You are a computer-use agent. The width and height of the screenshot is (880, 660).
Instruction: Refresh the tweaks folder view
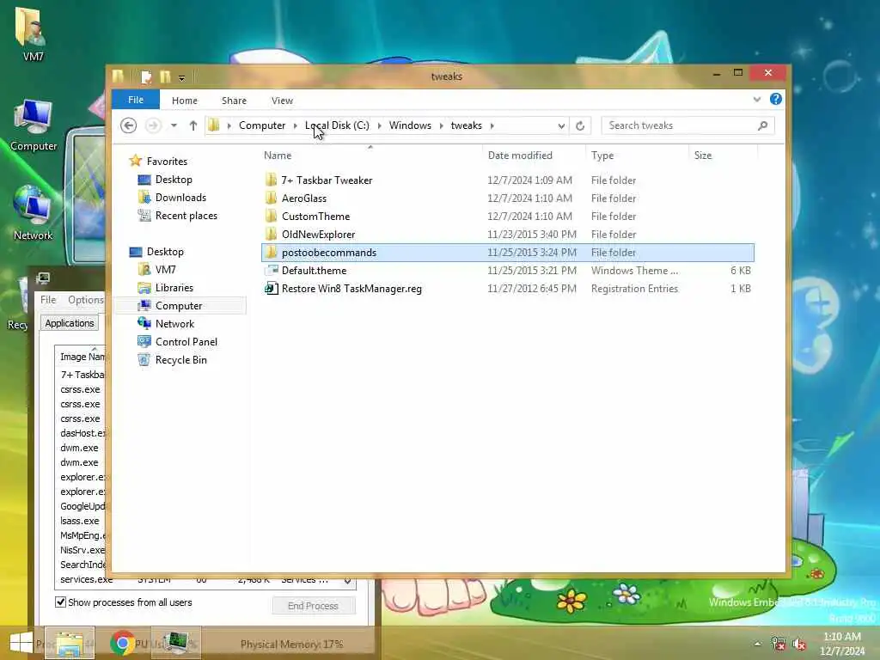click(580, 125)
